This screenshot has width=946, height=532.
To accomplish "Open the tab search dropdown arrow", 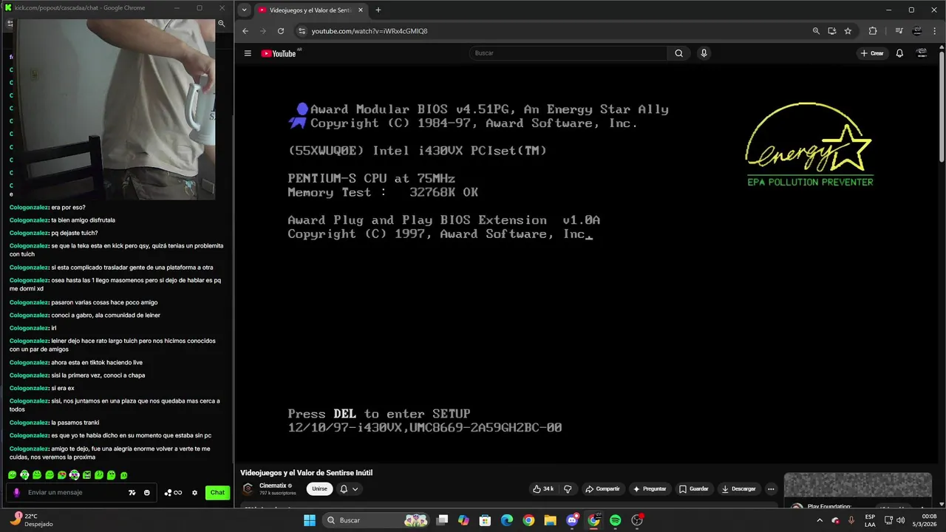I will (245, 10).
